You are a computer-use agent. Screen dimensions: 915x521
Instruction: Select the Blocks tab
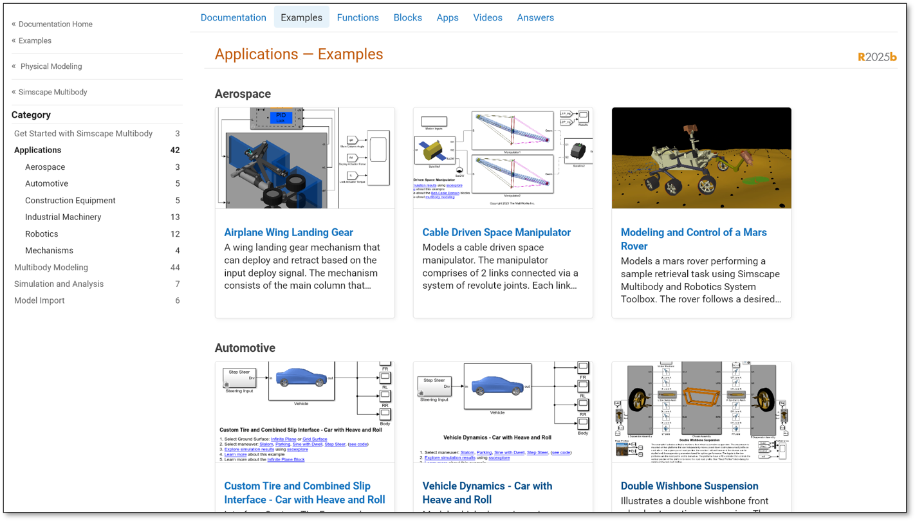[x=407, y=17]
